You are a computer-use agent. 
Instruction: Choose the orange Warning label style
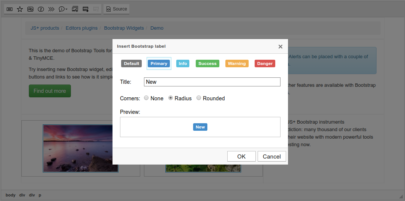coord(237,63)
